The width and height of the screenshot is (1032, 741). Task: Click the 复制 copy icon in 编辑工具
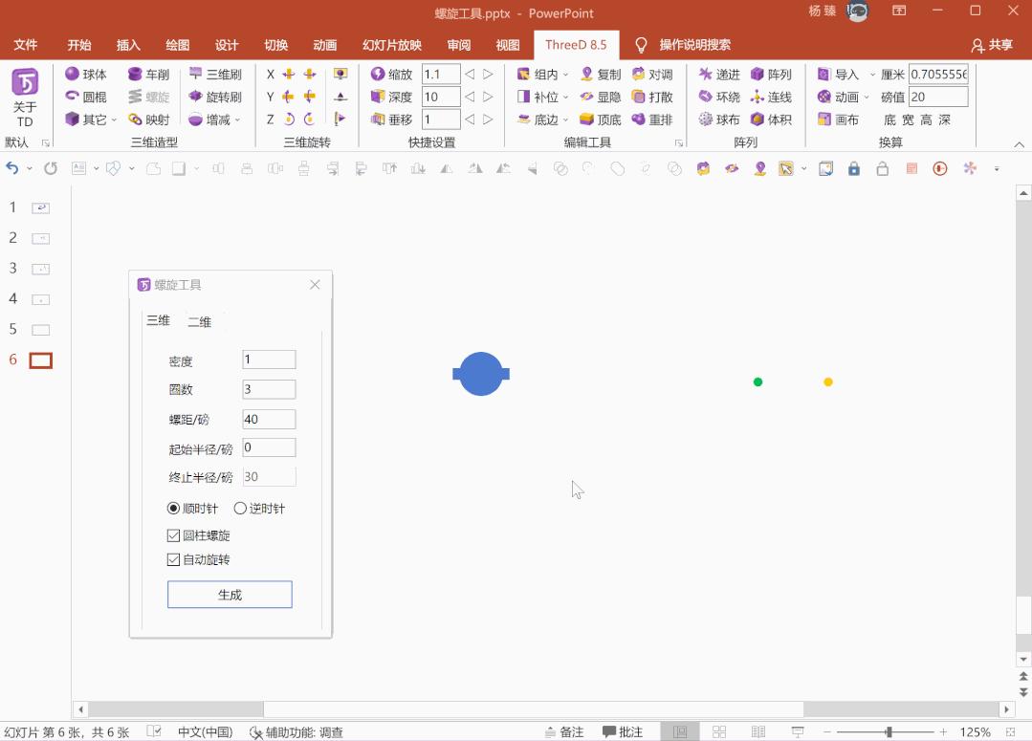click(604, 74)
